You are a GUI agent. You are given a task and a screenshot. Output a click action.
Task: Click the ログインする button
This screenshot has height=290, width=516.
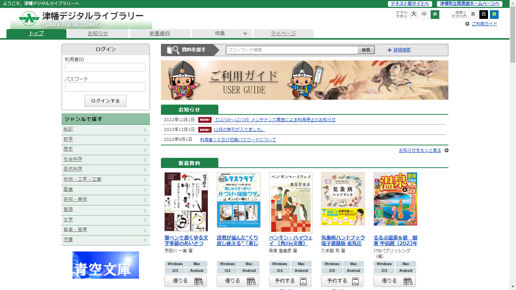click(x=105, y=101)
